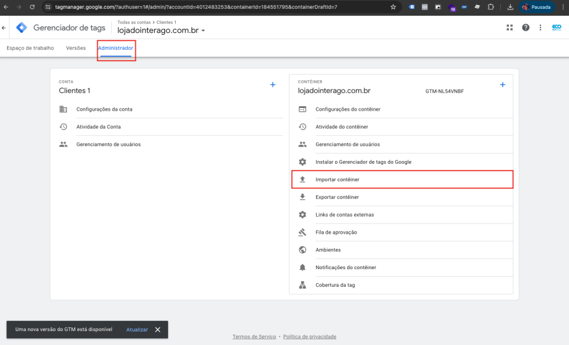Open the Help question mark icon
Screen dimensions: 569x345
pos(525,28)
